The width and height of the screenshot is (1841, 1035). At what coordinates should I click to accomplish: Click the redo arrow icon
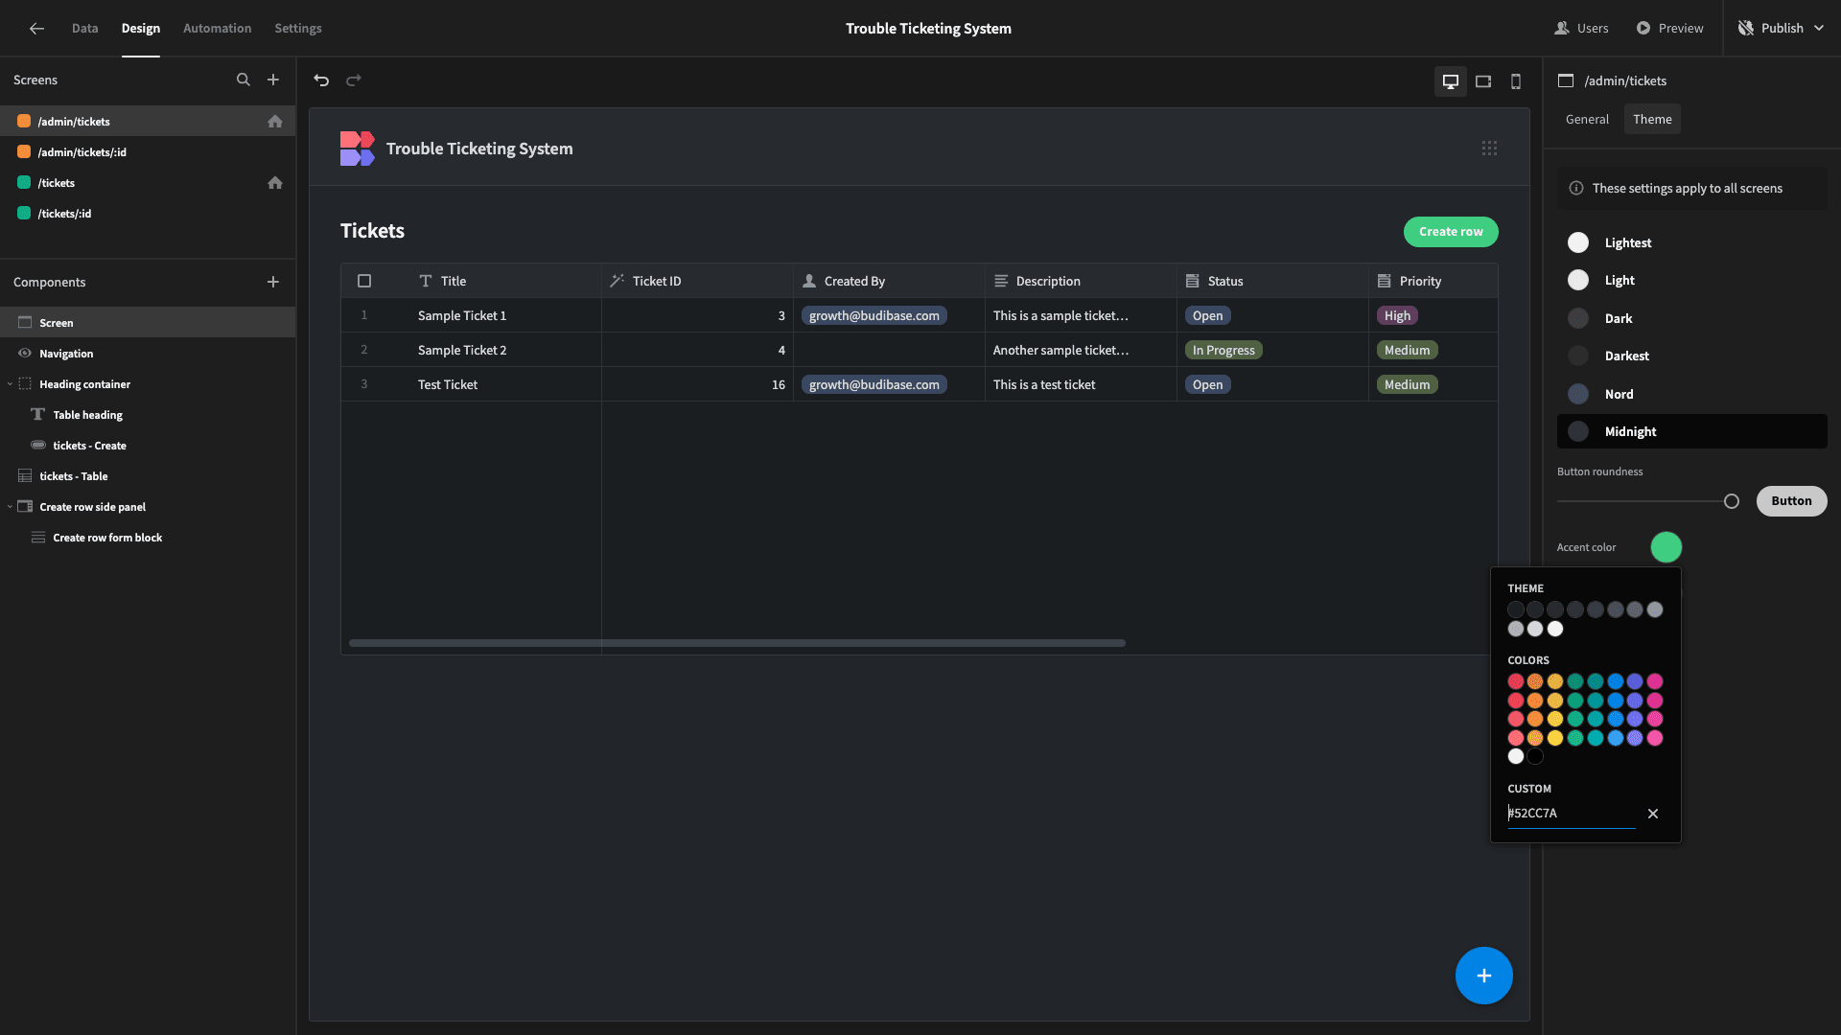(x=354, y=80)
